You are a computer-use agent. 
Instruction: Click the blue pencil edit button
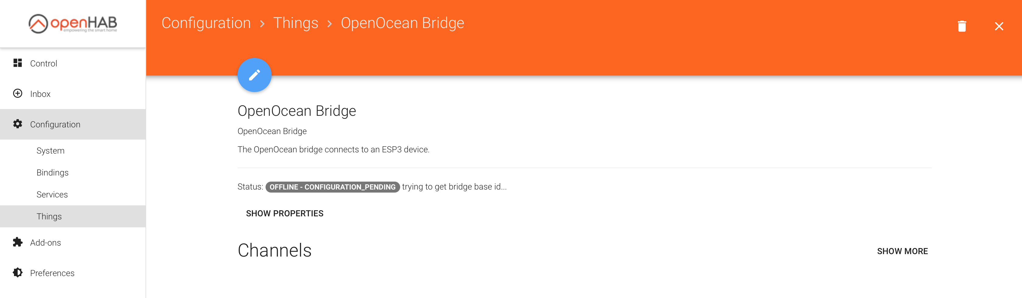254,75
